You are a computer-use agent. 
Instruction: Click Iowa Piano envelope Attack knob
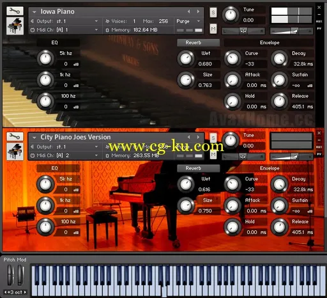[232, 80]
